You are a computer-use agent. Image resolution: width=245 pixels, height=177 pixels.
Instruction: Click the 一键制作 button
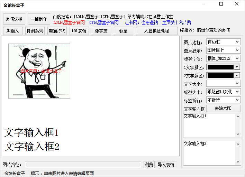click(x=39, y=19)
